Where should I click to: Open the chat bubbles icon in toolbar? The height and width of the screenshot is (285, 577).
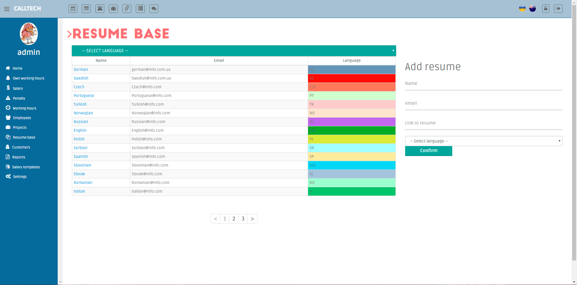point(154,9)
